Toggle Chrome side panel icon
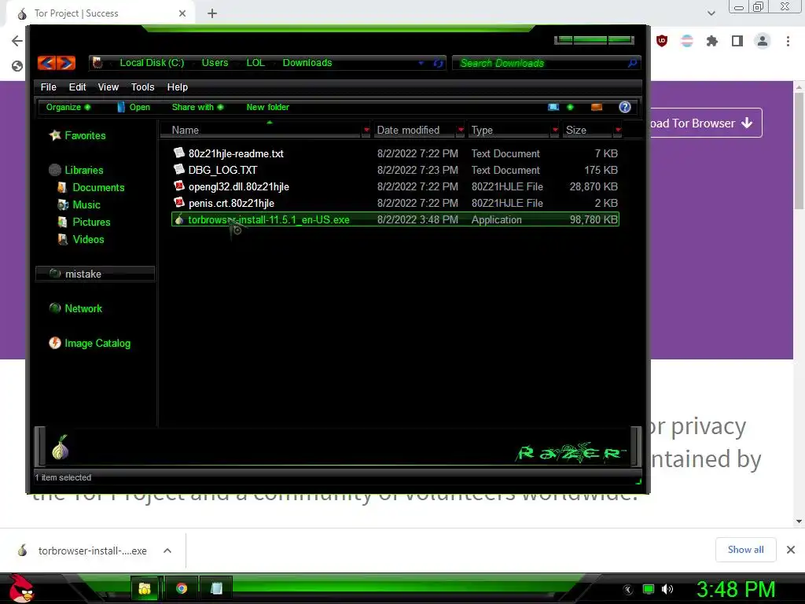Image resolution: width=805 pixels, height=604 pixels. 737,41
